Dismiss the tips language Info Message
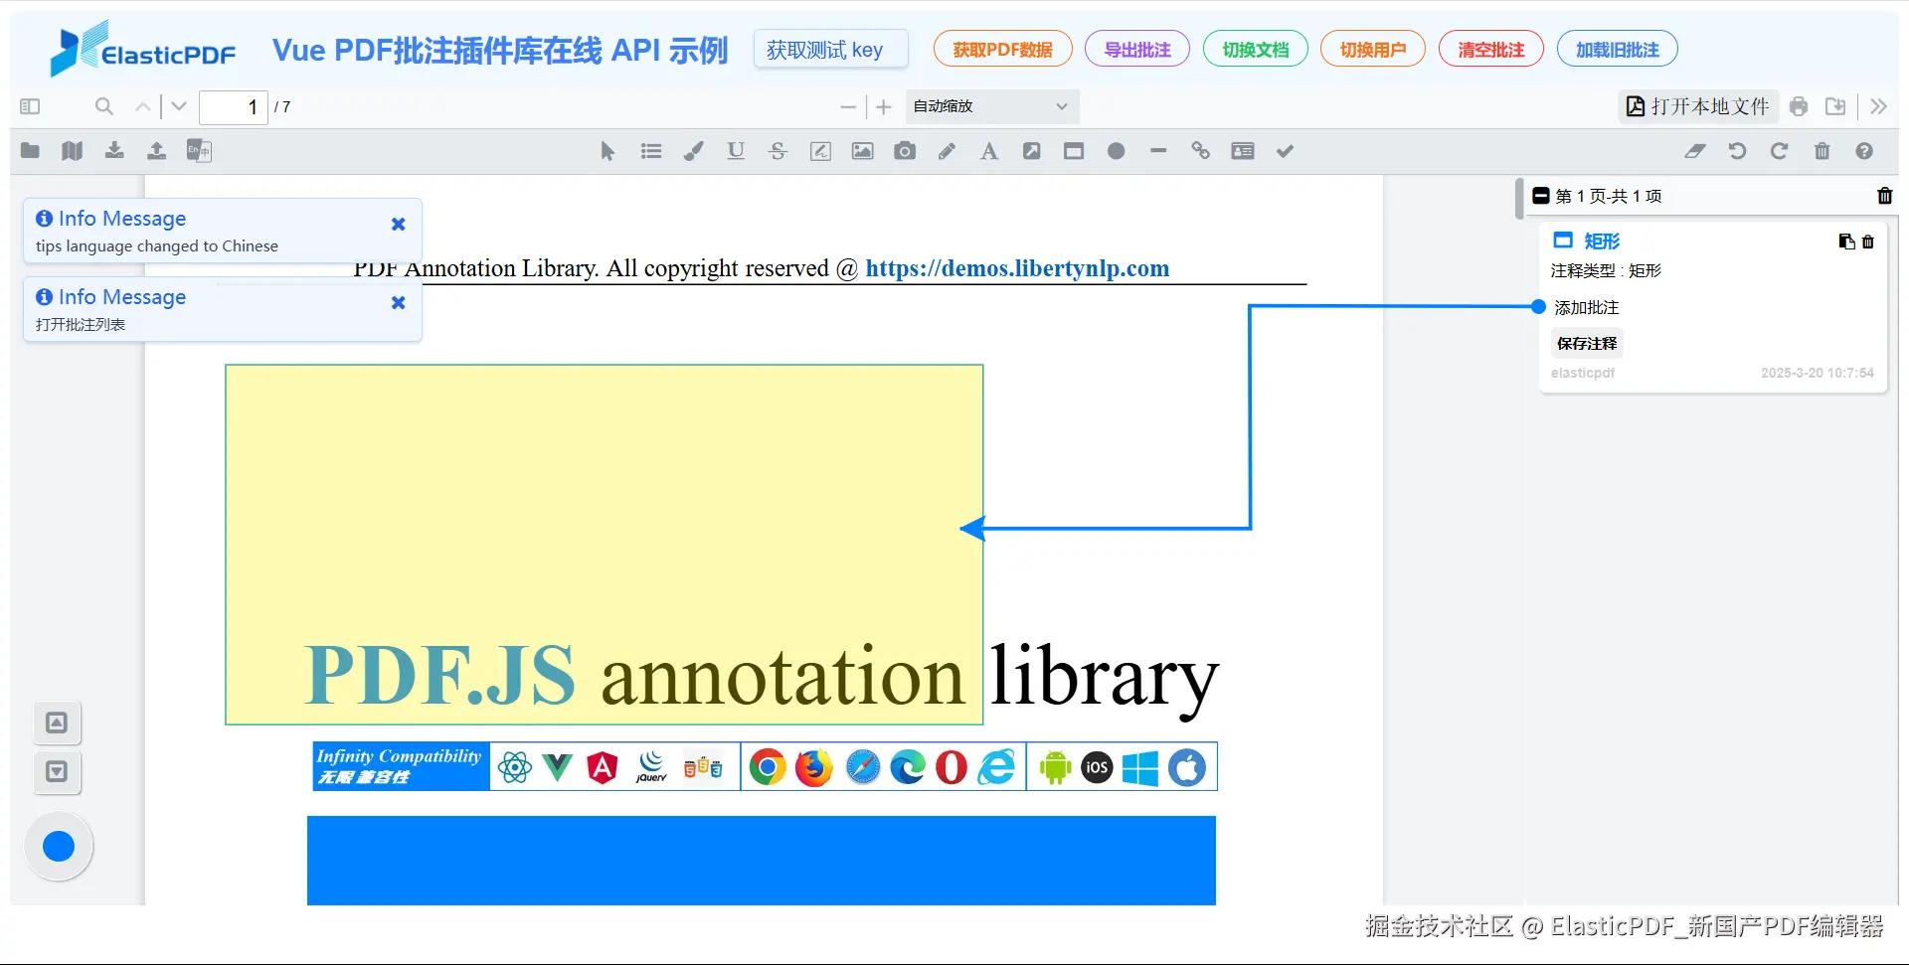 [398, 224]
